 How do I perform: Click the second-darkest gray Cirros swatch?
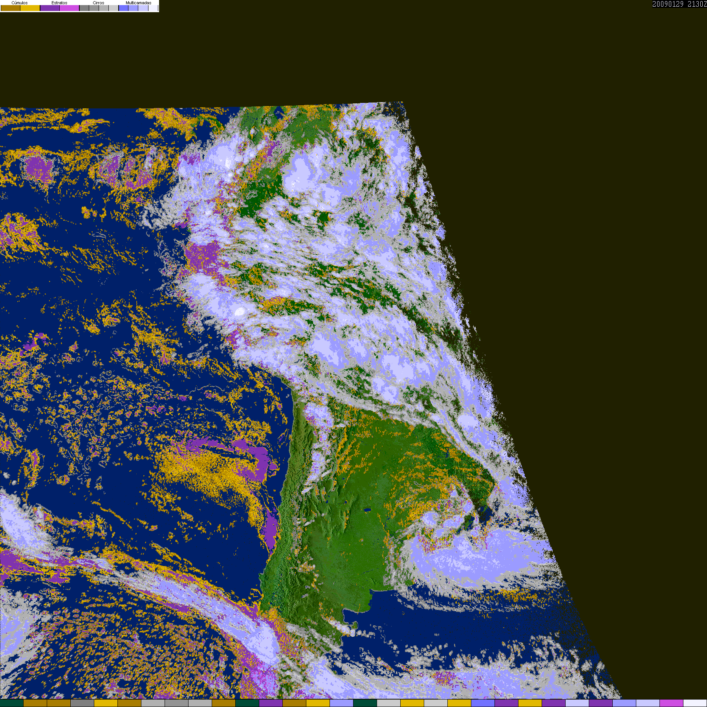coord(94,8)
